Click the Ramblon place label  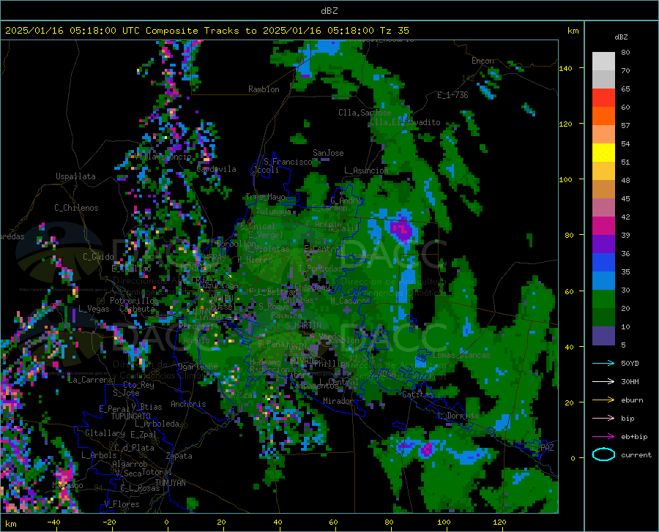point(264,89)
